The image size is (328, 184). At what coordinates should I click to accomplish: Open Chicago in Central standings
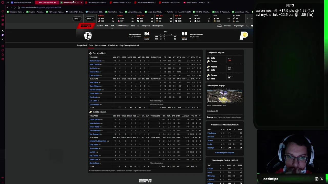[210, 169]
